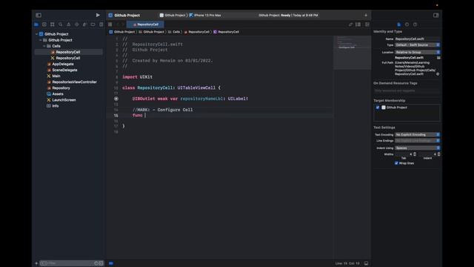Open the Report navigator

point(101,24)
